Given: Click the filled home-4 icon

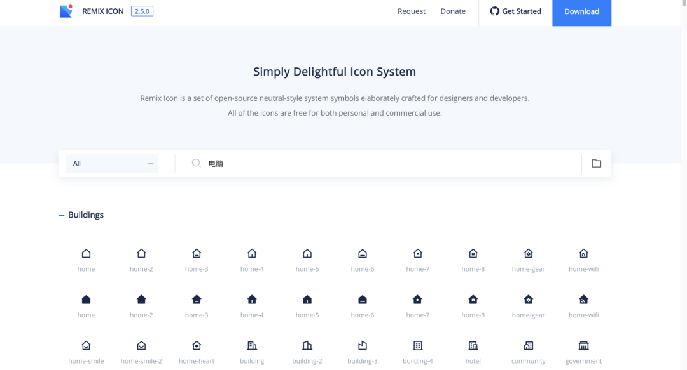Looking at the screenshot, I should tap(252, 299).
